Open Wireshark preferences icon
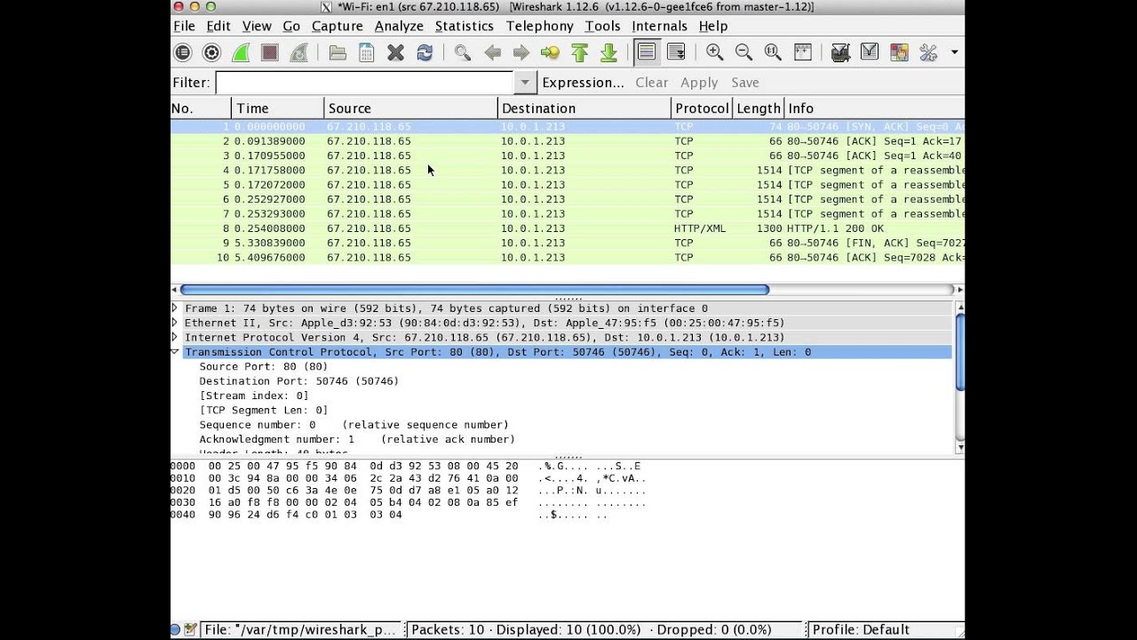Screen dimensions: 1137x640 tap(928, 53)
